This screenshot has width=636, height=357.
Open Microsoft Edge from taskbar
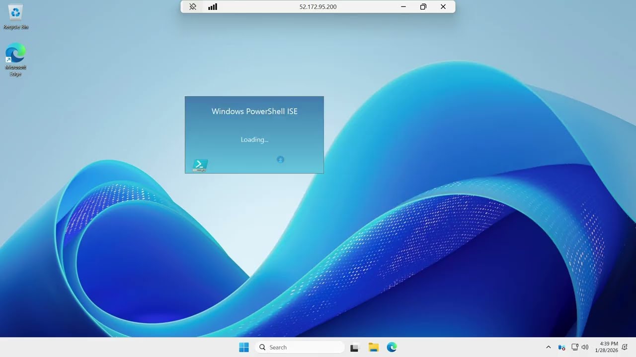click(392, 348)
